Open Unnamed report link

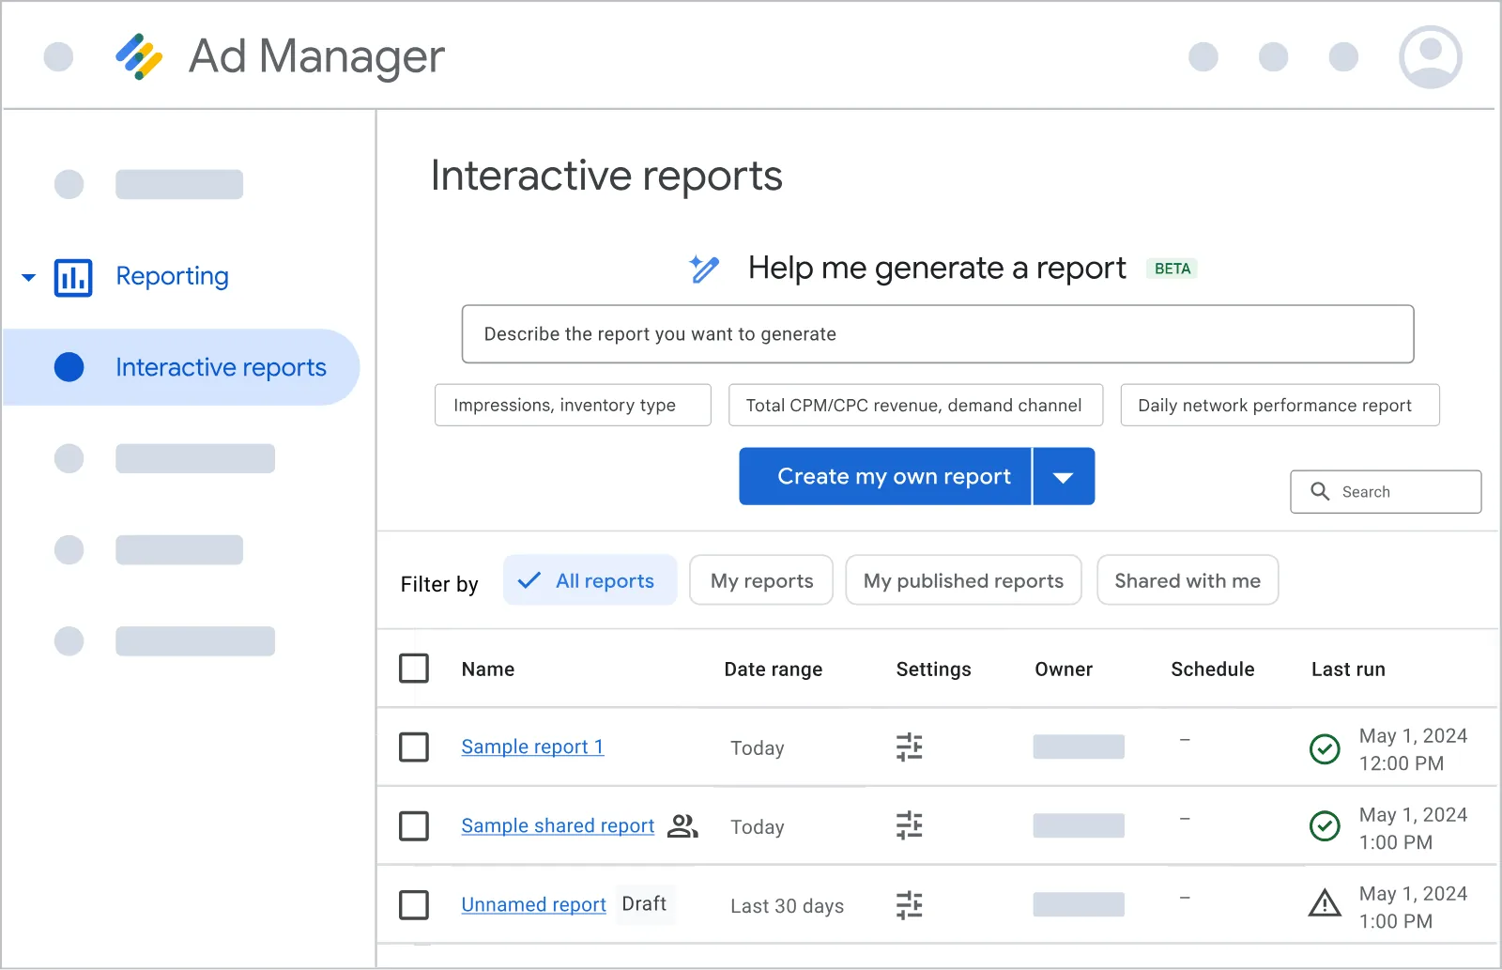[x=533, y=905]
